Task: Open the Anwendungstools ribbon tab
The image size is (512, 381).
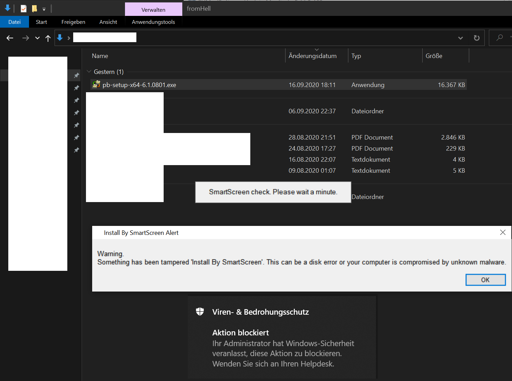Action: tap(153, 22)
